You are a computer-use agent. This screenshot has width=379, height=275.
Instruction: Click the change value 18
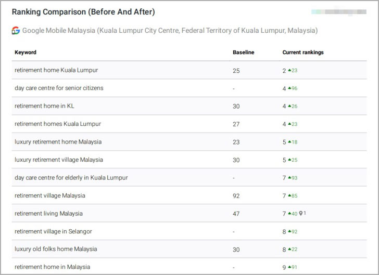(x=295, y=142)
